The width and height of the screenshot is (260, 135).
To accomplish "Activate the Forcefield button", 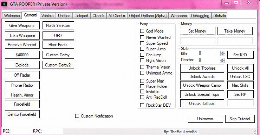I will point(22,104).
